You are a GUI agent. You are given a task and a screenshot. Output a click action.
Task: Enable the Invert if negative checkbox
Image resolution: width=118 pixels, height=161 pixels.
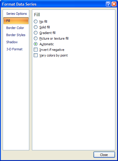[35, 50]
